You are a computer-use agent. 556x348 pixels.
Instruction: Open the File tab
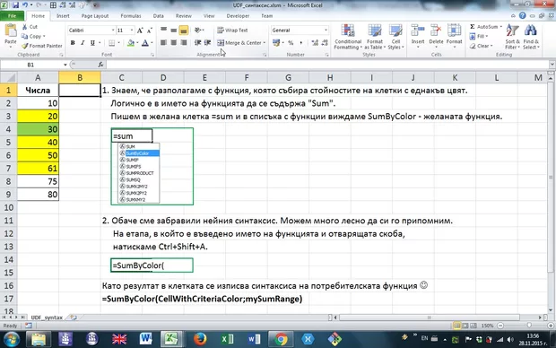pyautogui.click(x=12, y=16)
